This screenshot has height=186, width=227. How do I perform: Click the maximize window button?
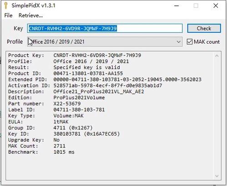pyautogui.click(x=196, y=6)
